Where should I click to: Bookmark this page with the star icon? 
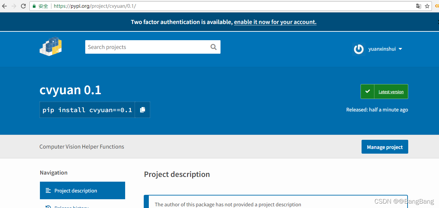[427, 6]
